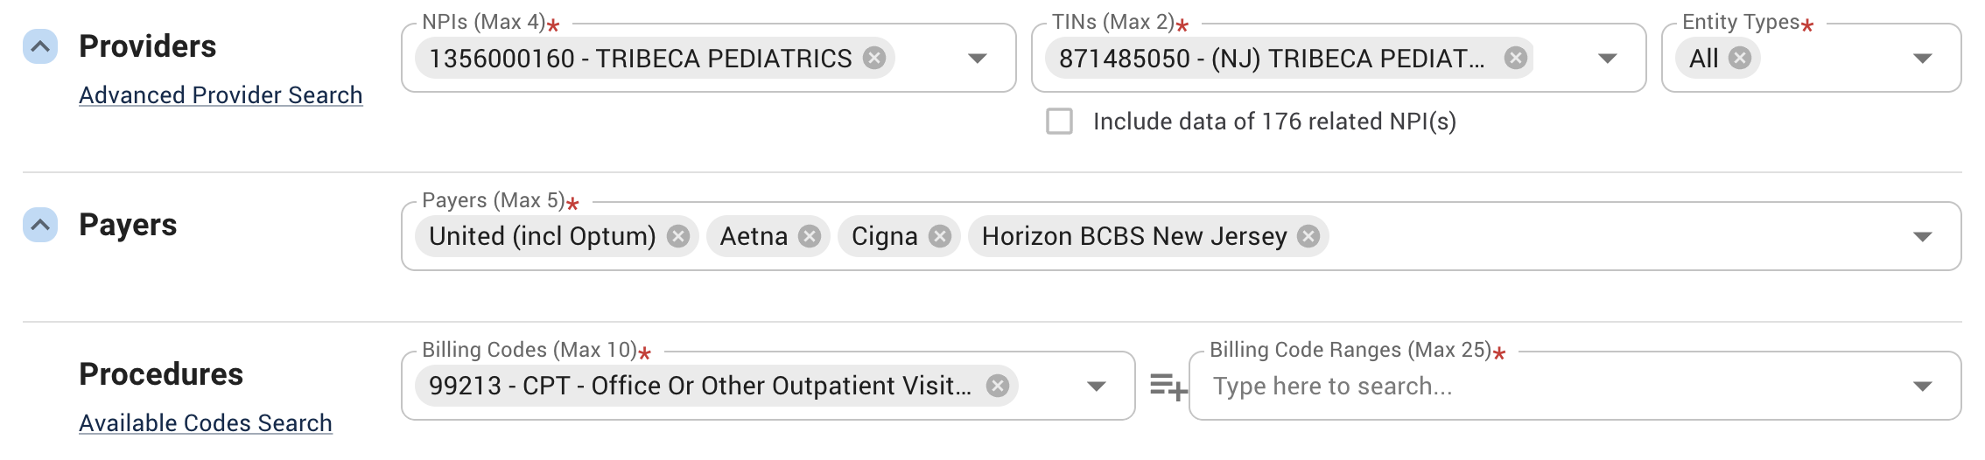The image size is (1985, 460).
Task: Expand the Entity Types dropdown
Action: click(x=1922, y=59)
